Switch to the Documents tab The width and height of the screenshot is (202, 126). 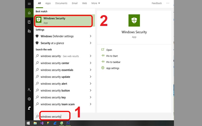[x=61, y=3]
